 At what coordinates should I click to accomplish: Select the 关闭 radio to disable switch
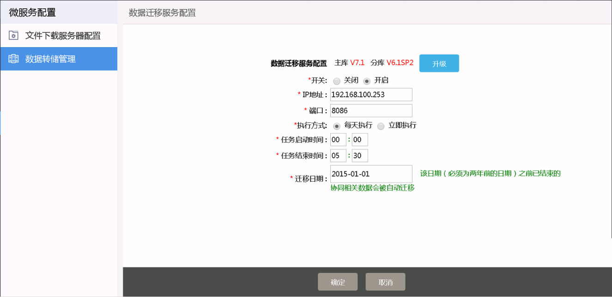pos(337,81)
